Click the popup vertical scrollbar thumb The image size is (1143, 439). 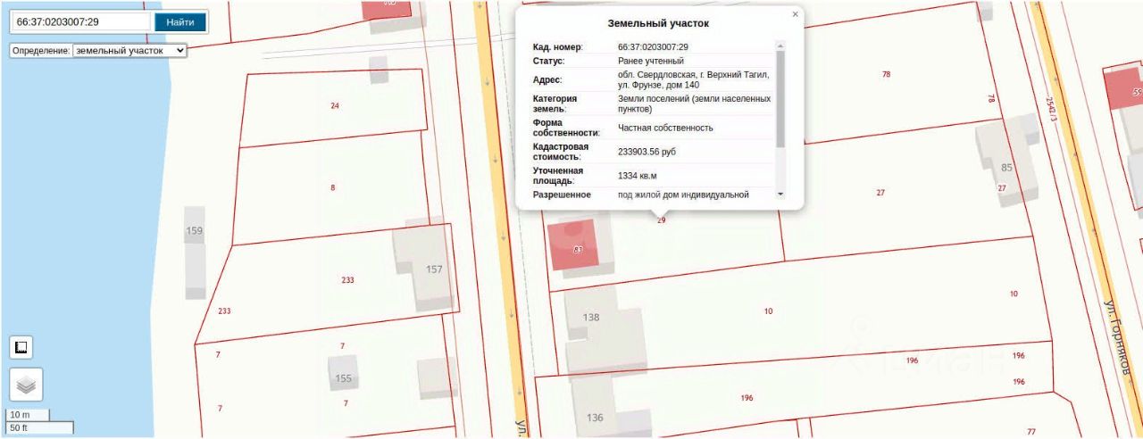coord(780,99)
